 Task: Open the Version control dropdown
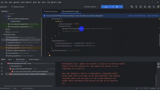[x=19, y=7]
